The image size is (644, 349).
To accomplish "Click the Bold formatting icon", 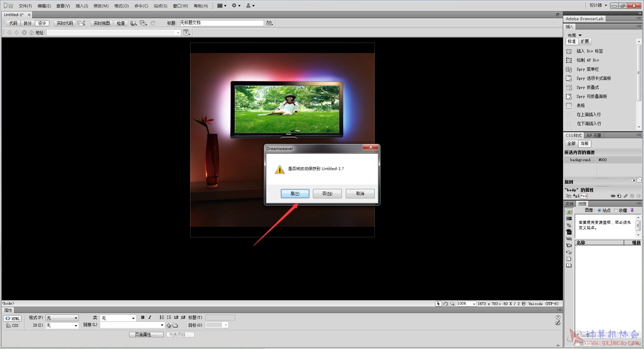I will [143, 317].
